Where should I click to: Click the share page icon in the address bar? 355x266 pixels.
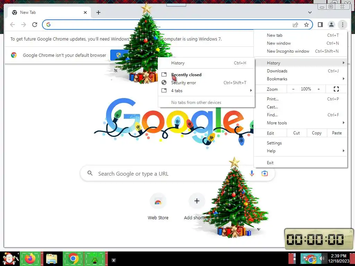pyautogui.click(x=295, y=25)
